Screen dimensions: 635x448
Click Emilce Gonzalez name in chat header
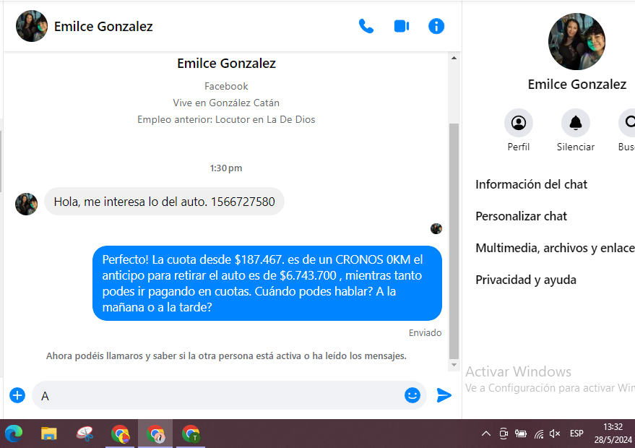[x=103, y=27]
